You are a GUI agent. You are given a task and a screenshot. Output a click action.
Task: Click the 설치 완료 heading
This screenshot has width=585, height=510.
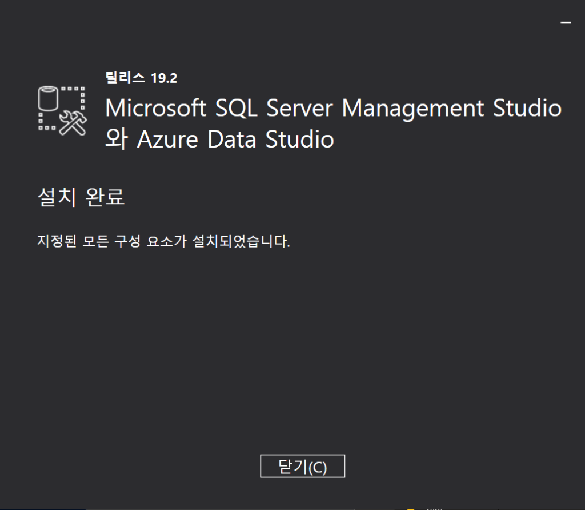point(81,196)
